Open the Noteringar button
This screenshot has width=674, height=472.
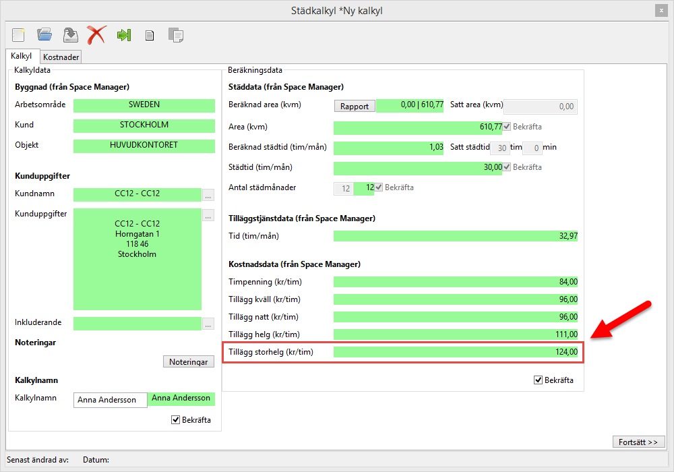pos(189,362)
